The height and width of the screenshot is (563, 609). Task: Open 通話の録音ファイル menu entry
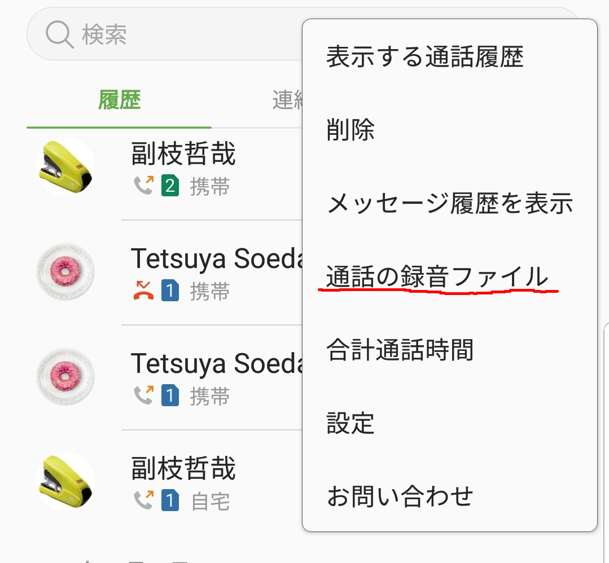click(449, 276)
